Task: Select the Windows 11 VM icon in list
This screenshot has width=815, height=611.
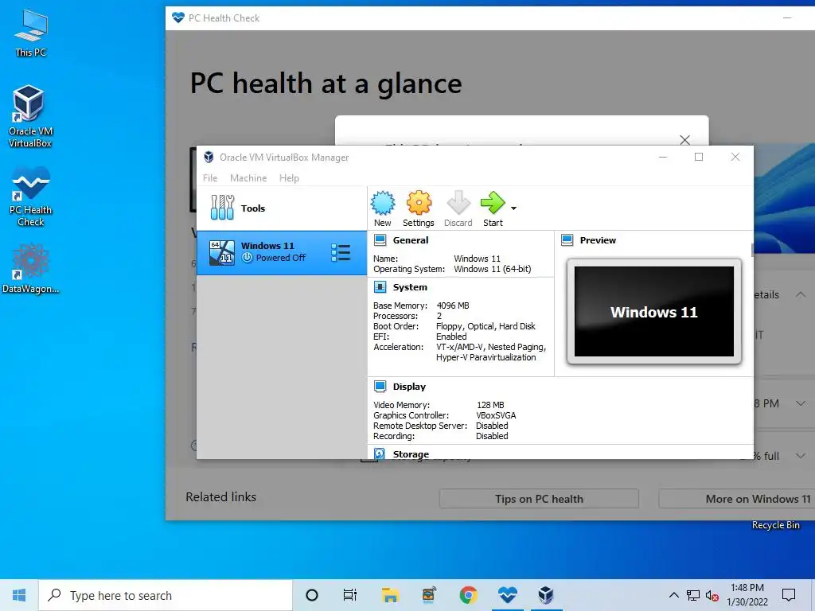Action: click(x=222, y=253)
